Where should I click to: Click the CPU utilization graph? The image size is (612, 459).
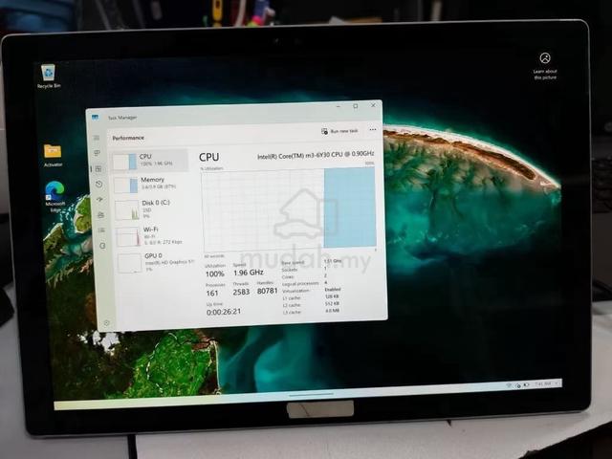tap(289, 210)
